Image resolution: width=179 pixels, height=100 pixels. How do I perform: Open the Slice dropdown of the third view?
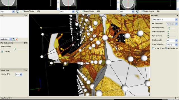[127, 12]
